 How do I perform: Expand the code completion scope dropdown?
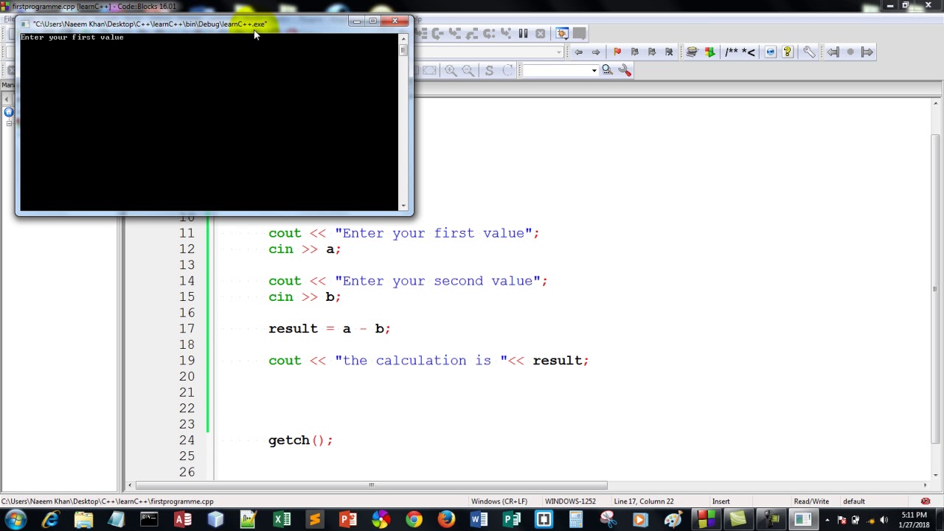560,52
